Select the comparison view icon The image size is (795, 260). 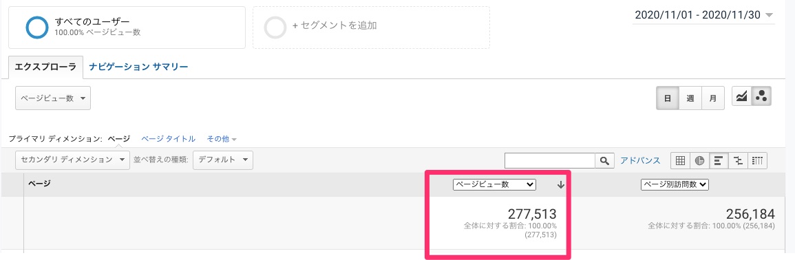(x=738, y=161)
